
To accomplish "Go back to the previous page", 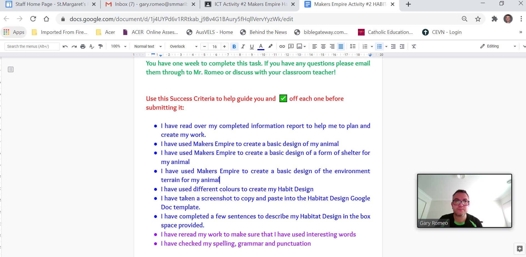I will coord(6,19).
